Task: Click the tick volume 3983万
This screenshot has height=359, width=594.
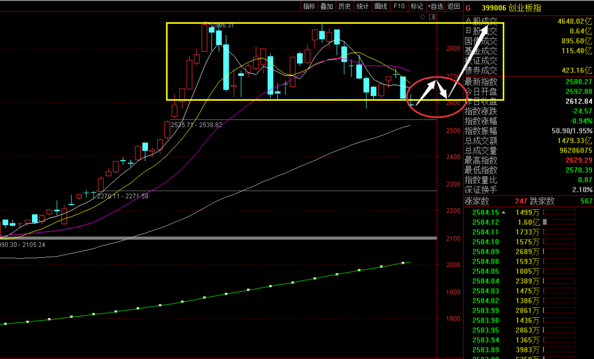Action: tap(527, 350)
